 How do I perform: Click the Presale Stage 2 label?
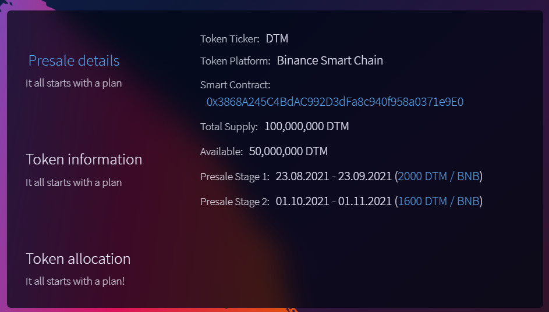coord(235,202)
